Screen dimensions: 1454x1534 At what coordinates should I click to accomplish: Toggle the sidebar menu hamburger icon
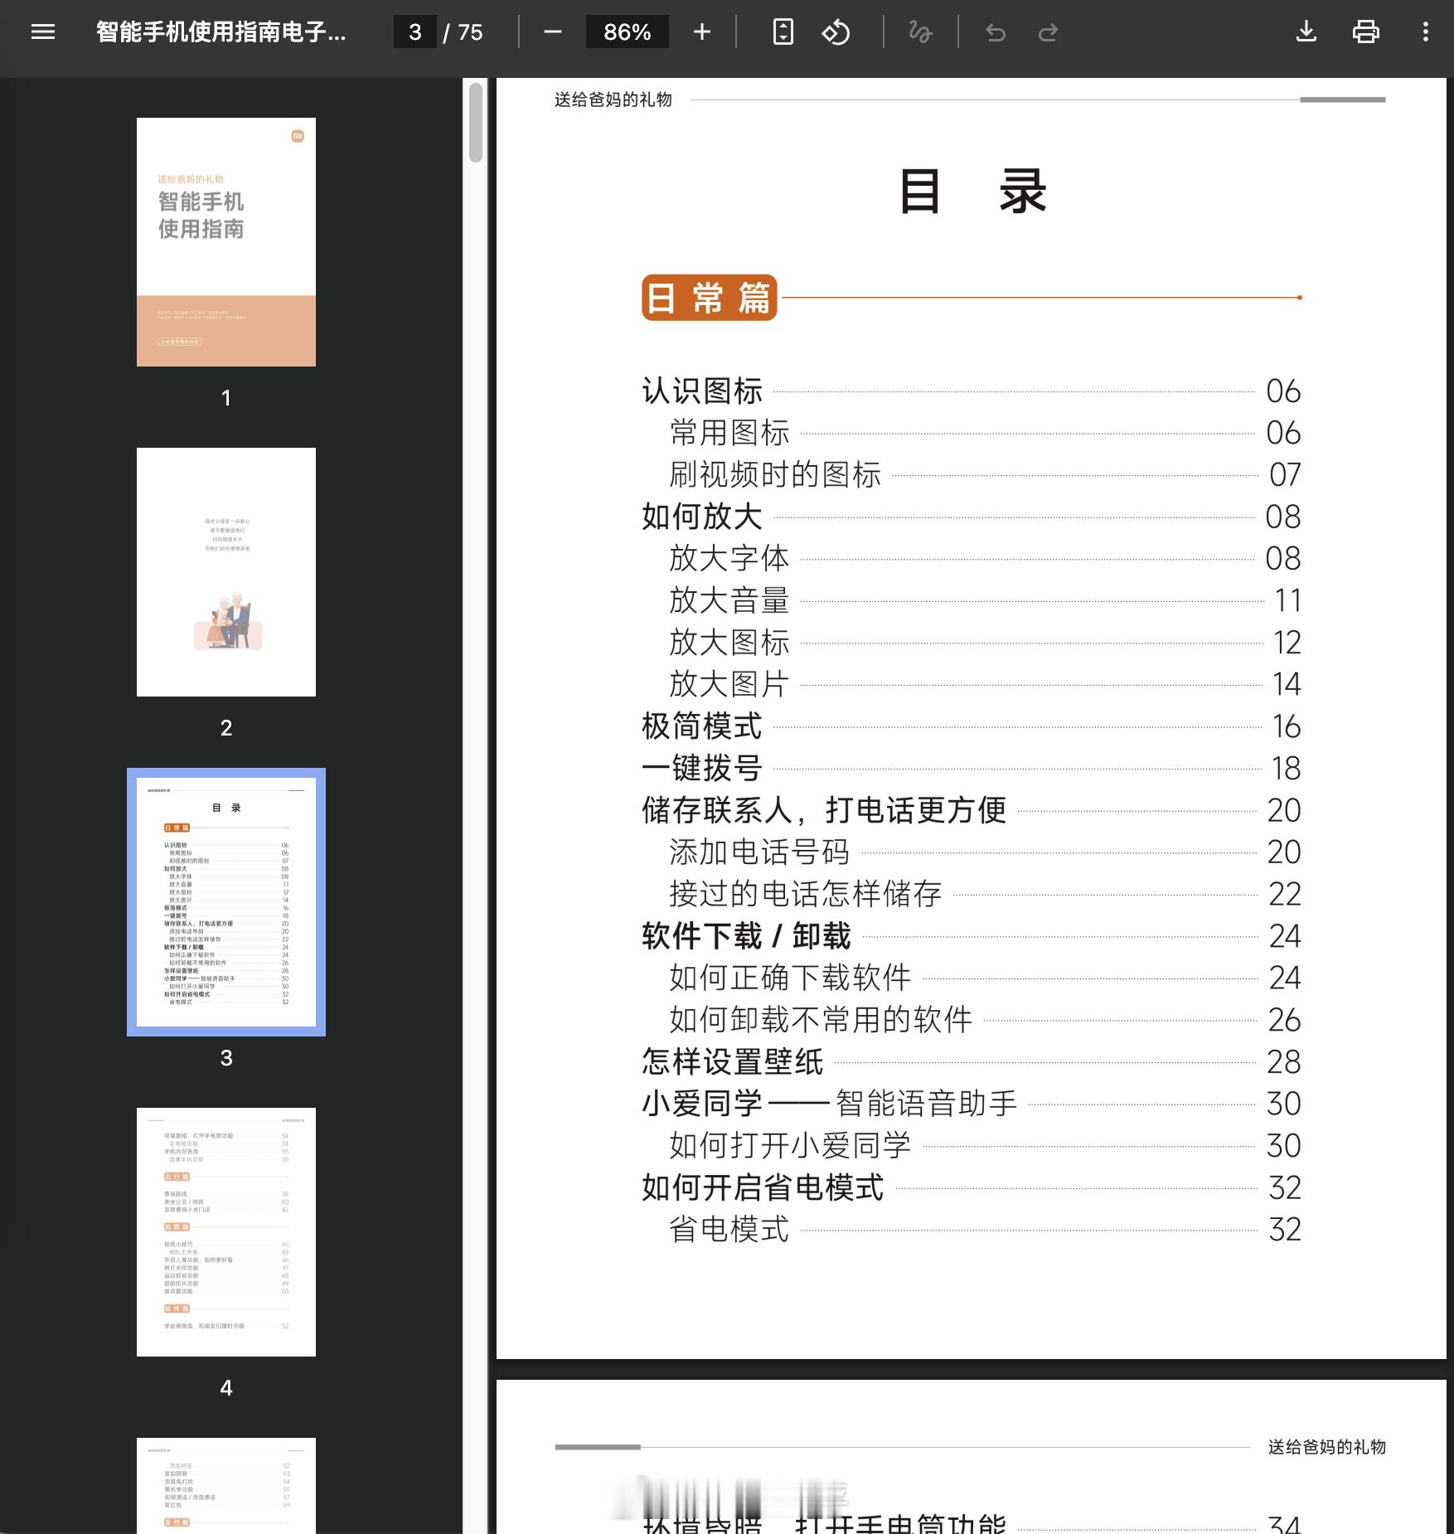click(x=43, y=32)
